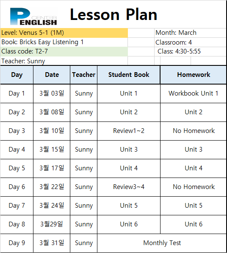Viewport: 227px width, 254px height.
Task: Select the Homework column header
Action: [x=194, y=75]
